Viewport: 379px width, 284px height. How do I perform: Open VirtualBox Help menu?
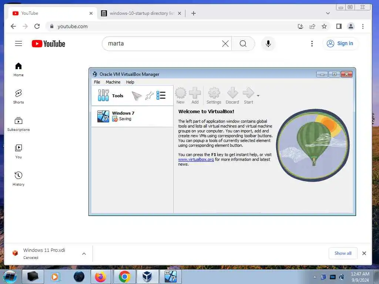pyautogui.click(x=130, y=82)
